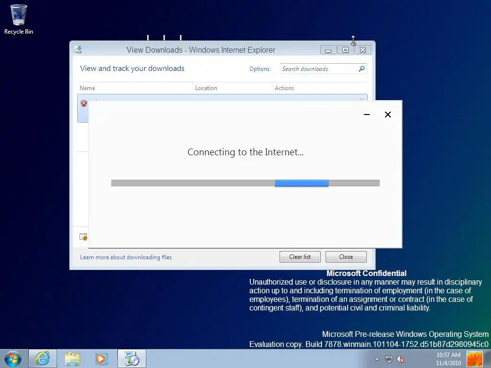The width and height of the screenshot is (491, 368).
Task: Show hidden system tray icons arrow
Action: tap(377, 359)
